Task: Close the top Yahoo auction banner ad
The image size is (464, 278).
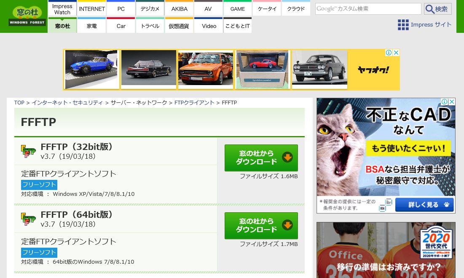Action: (x=396, y=53)
